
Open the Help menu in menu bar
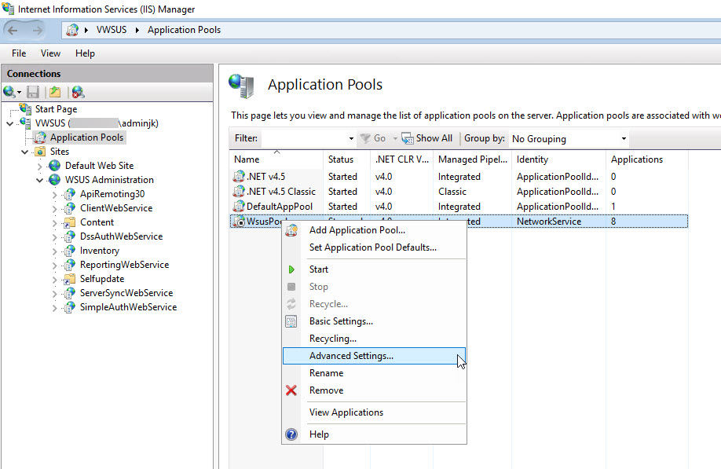point(85,53)
